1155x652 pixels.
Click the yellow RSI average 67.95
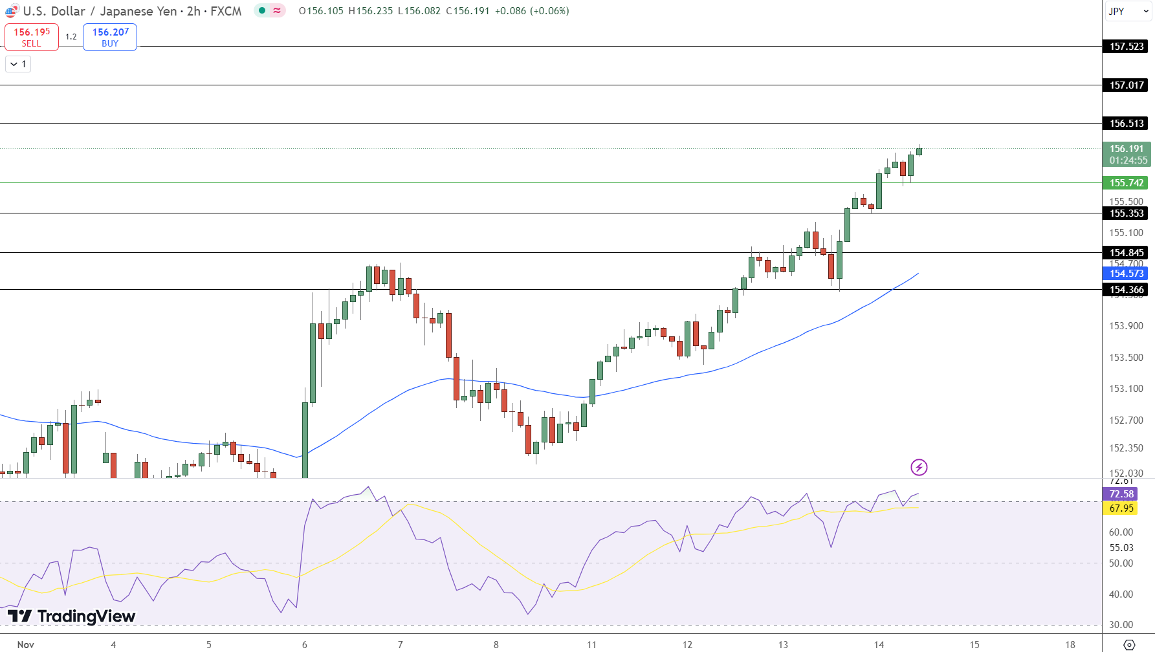point(1121,508)
